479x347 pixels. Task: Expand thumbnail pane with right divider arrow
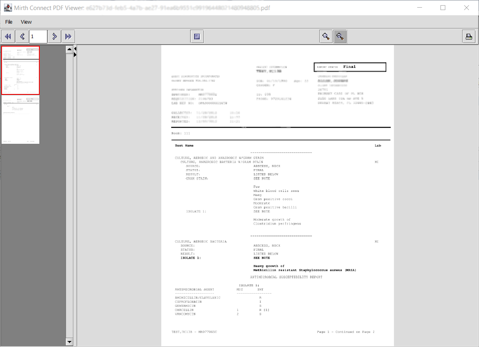(75, 54)
